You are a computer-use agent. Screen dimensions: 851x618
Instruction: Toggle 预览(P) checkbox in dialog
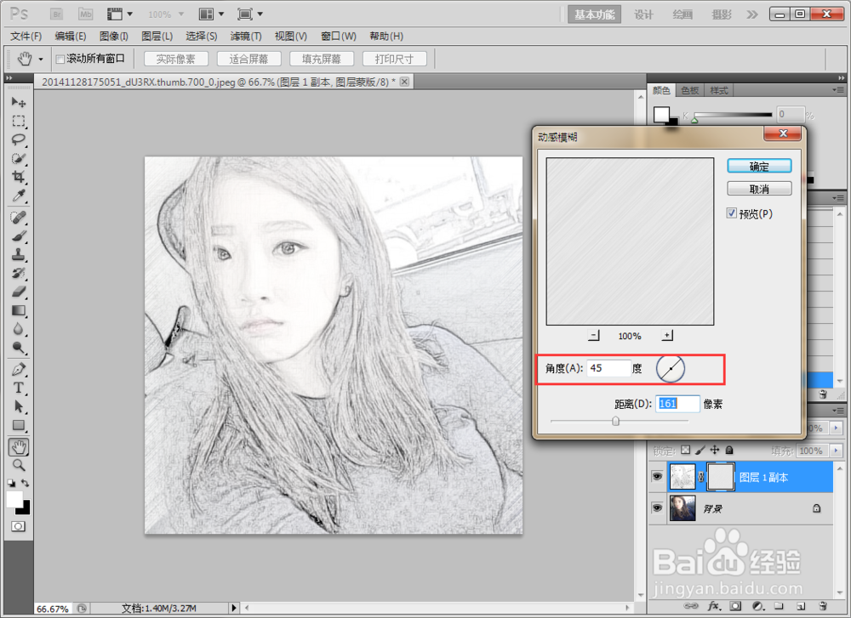click(732, 213)
